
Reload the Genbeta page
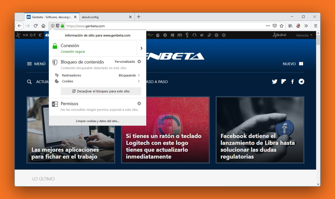pyautogui.click(x=35, y=26)
